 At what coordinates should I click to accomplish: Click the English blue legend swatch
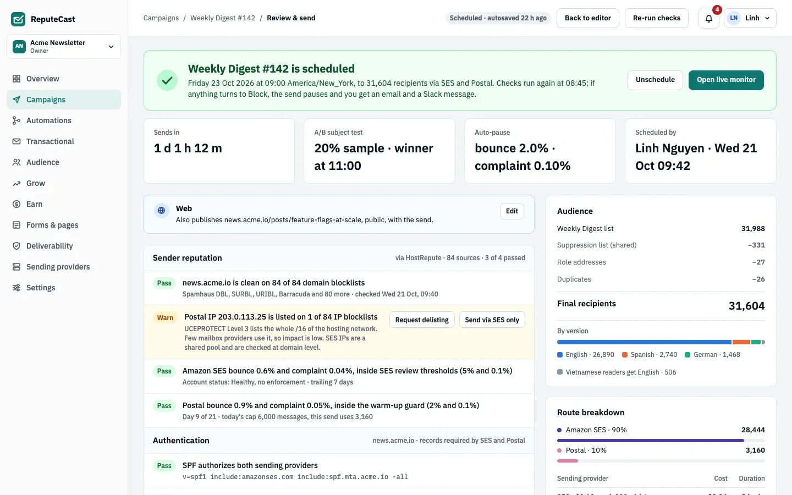point(560,355)
